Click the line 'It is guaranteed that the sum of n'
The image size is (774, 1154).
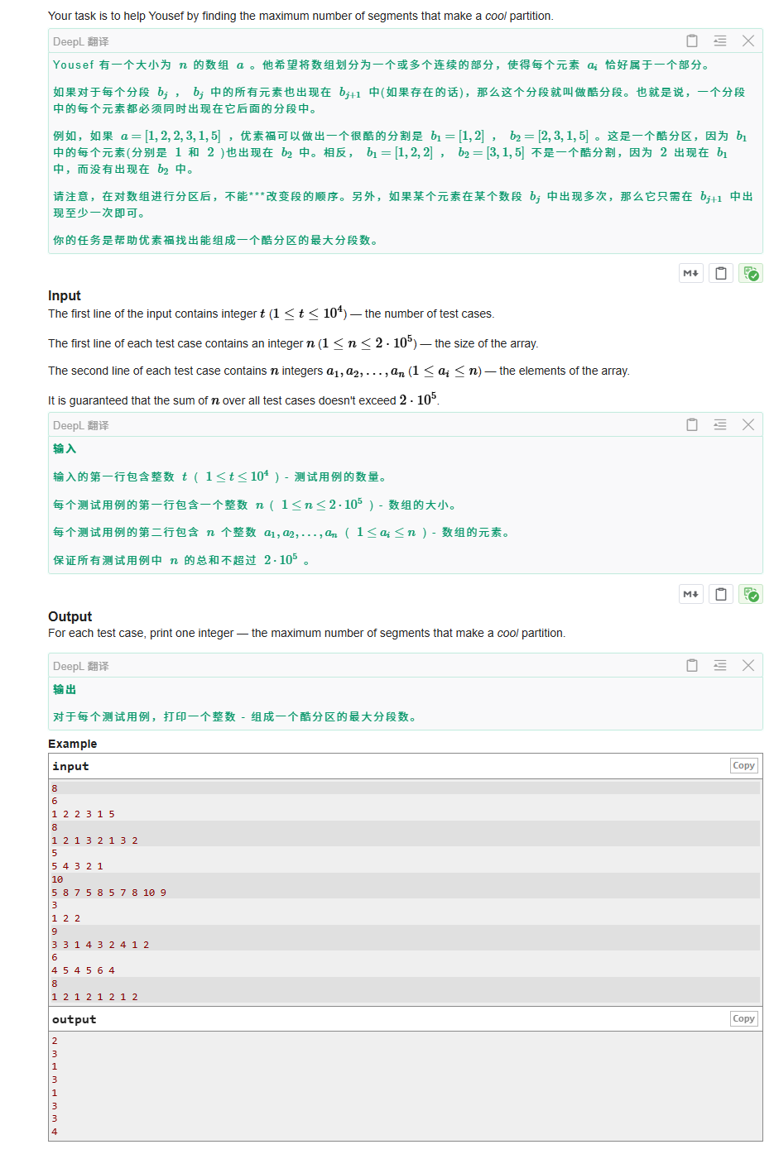click(243, 400)
